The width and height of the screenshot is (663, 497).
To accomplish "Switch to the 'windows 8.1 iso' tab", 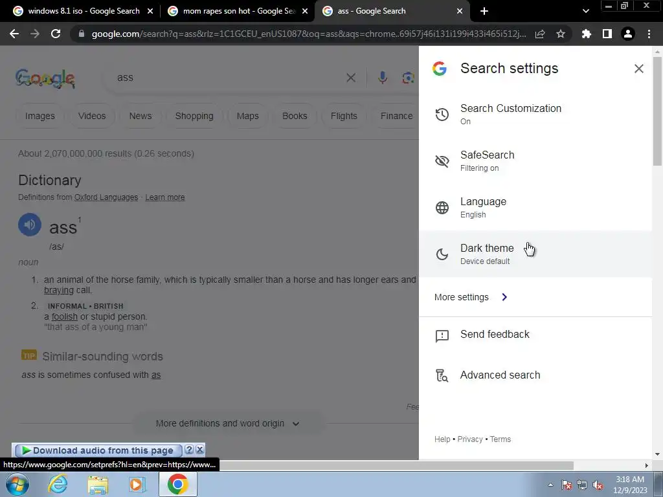I will tap(84, 11).
